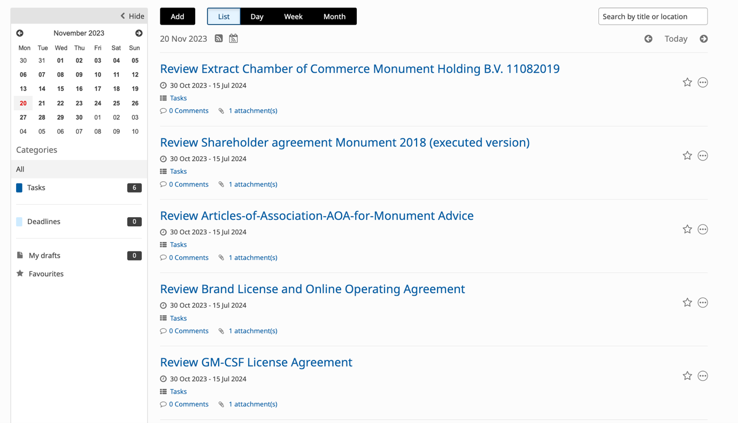The width and height of the screenshot is (738, 423).
Task: Select All categories filter
Action: point(79,169)
